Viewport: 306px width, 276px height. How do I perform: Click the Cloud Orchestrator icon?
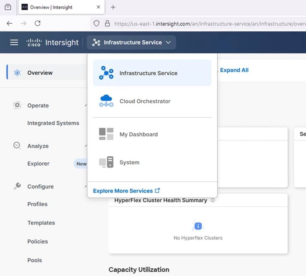click(x=106, y=101)
